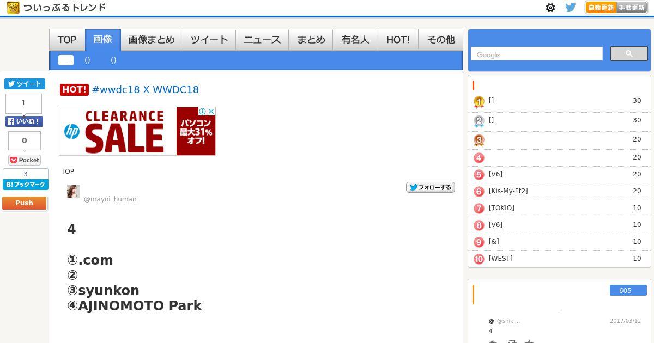Click the Facebook いいね! button
Image resolution: width=654 pixels, height=343 pixels.
[x=25, y=121]
